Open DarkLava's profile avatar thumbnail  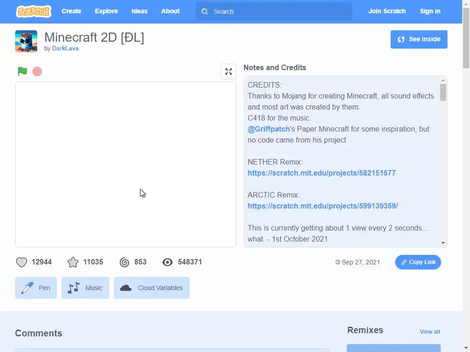[26, 41]
